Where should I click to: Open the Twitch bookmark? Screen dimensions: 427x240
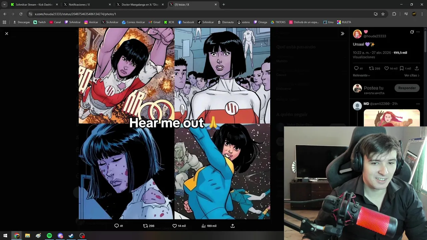(x=40, y=22)
